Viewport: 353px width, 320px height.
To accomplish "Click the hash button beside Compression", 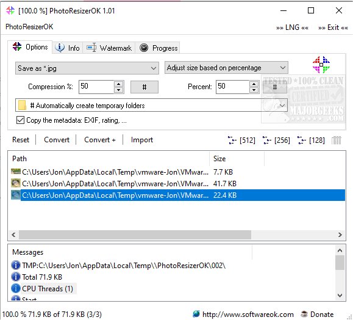I will tap(144, 87).
